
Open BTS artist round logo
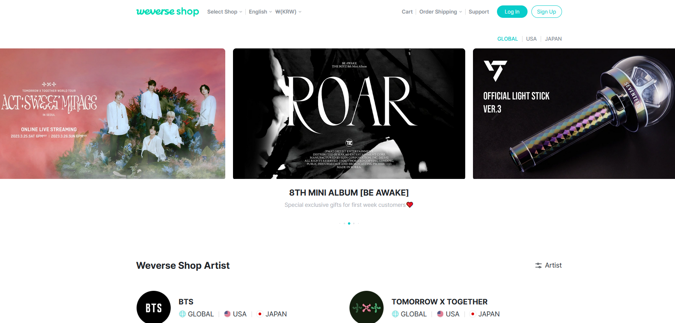pyautogui.click(x=154, y=307)
